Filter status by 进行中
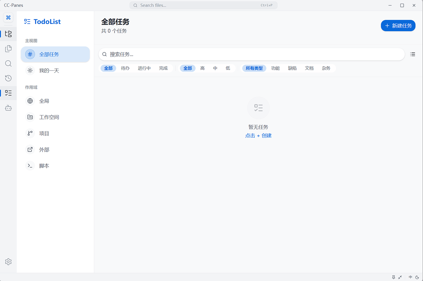This screenshot has height=281, width=423. coord(144,68)
